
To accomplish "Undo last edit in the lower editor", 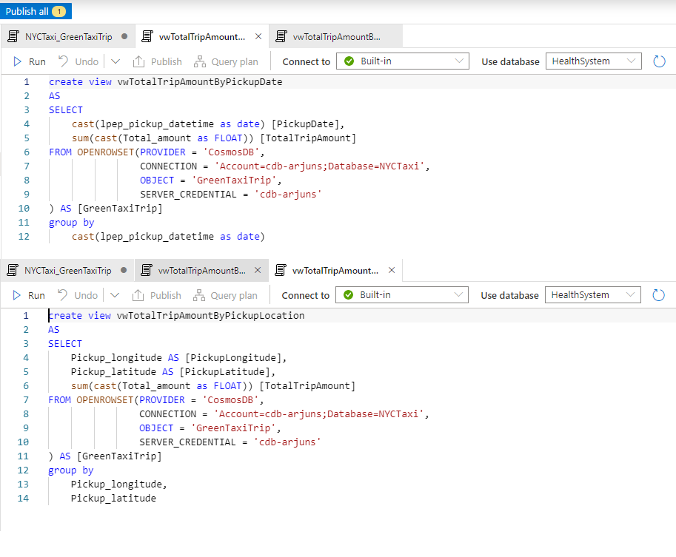I will [x=78, y=296].
